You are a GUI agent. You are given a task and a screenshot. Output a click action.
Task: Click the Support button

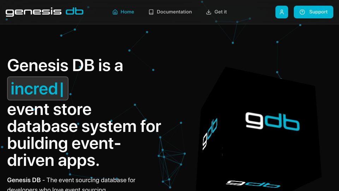tap(313, 12)
